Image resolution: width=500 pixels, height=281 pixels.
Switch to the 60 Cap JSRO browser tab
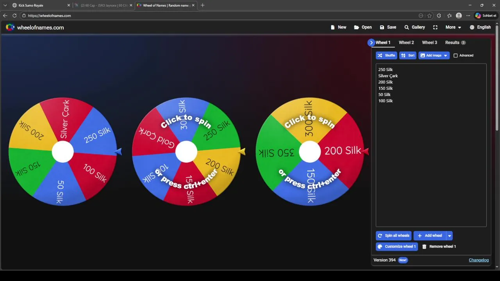point(104,5)
